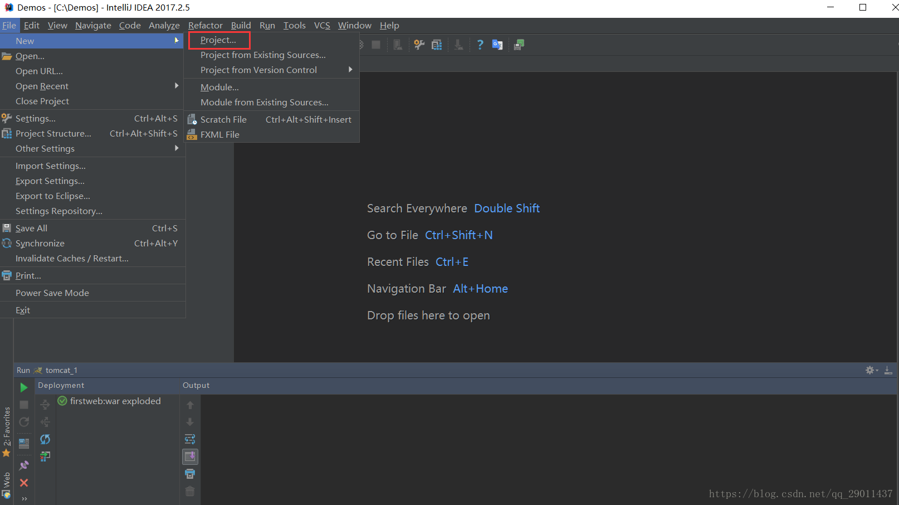Click the up arrow in Output panel
This screenshot has width=899, height=505.
pos(190,405)
